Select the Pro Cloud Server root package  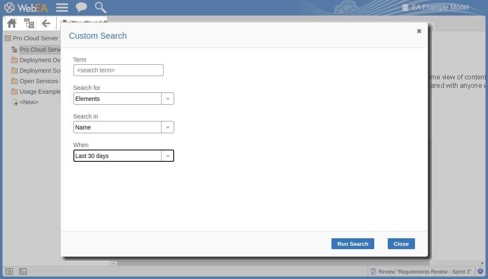(x=35, y=38)
